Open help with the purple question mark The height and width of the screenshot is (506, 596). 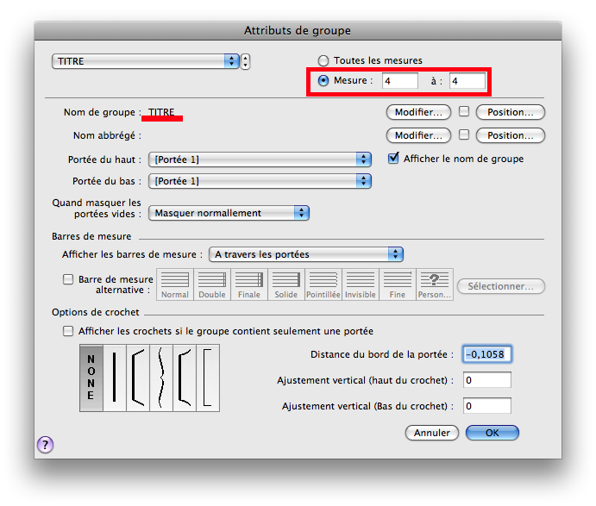pyautogui.click(x=45, y=444)
